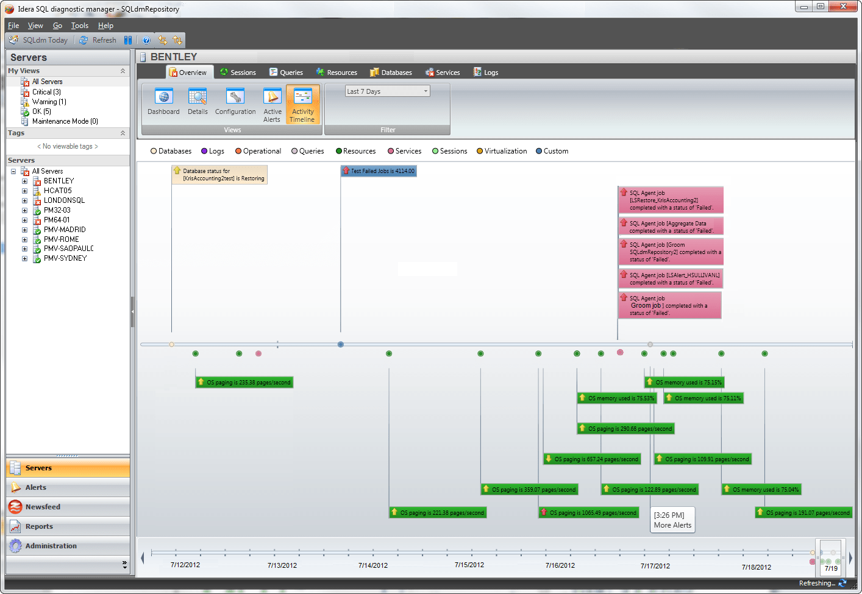Image resolution: width=862 pixels, height=594 pixels.
Task: Click the OS paging 1065.49 pages/second alert
Action: [588, 512]
